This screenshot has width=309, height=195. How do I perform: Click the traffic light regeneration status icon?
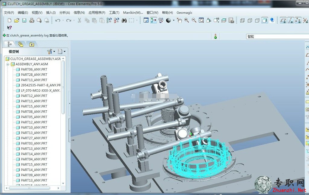tap(215, 36)
